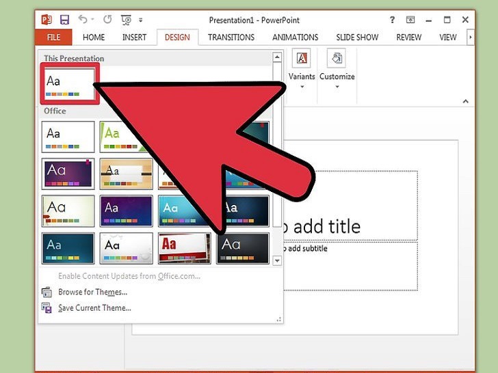
Task: Open the FILE menu
Action: pos(53,38)
